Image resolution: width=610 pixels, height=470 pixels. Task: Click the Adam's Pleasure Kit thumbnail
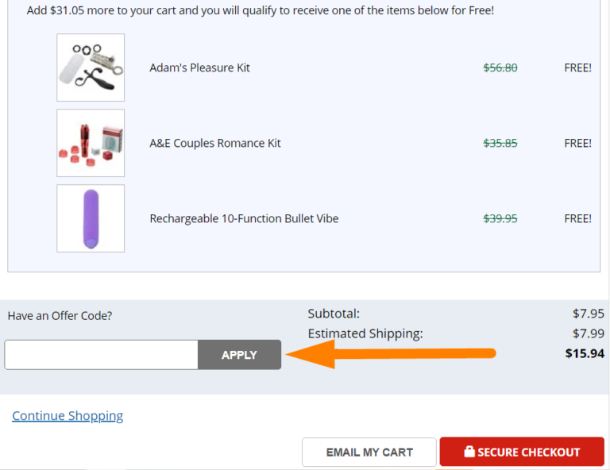(91, 67)
